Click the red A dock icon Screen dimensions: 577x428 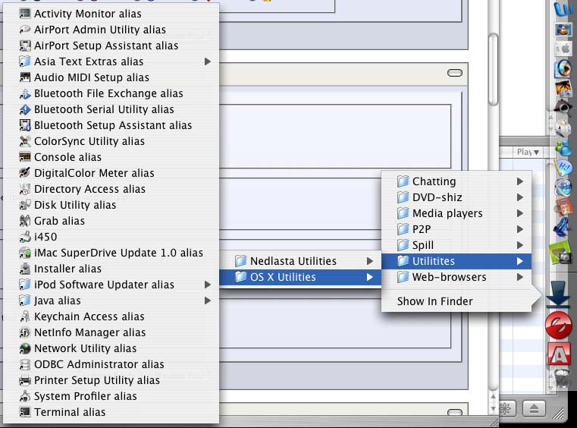pyautogui.click(x=560, y=354)
